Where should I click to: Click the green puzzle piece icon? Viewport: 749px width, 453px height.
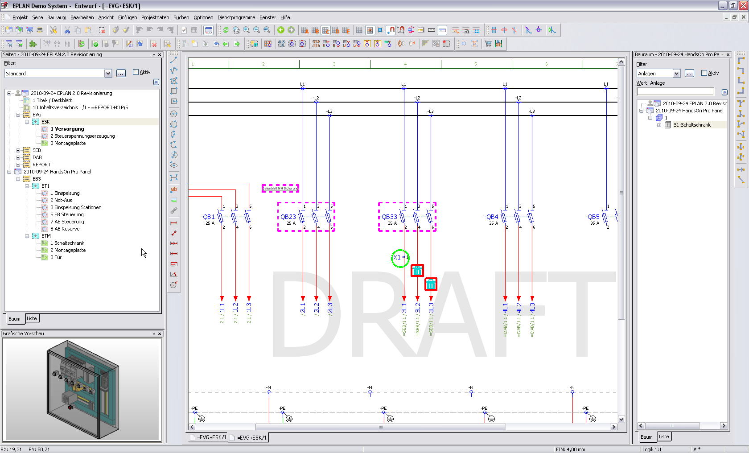[33, 44]
